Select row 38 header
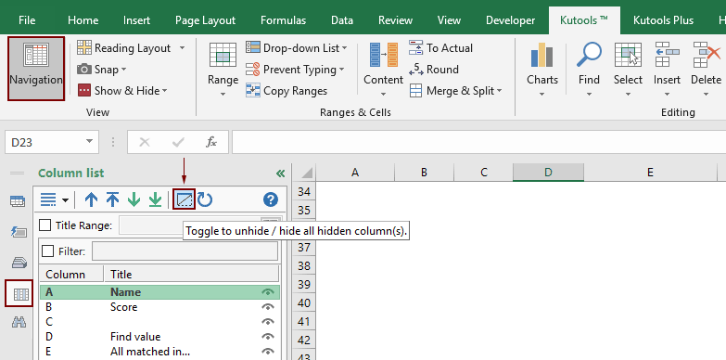This screenshot has height=360, width=726. [x=304, y=265]
